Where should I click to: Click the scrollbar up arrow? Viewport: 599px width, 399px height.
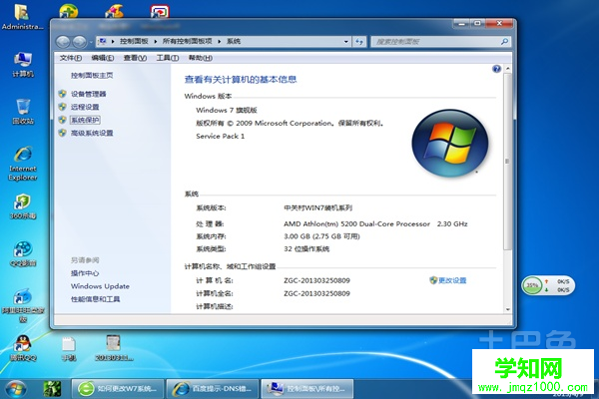coord(508,69)
